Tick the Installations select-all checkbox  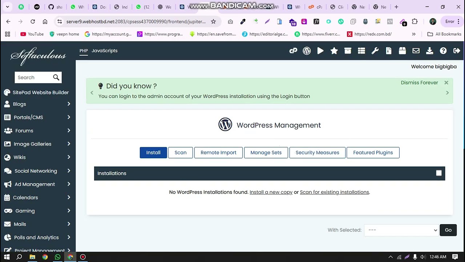point(439,173)
